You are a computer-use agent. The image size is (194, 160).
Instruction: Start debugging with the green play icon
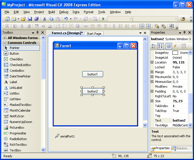(103, 19)
